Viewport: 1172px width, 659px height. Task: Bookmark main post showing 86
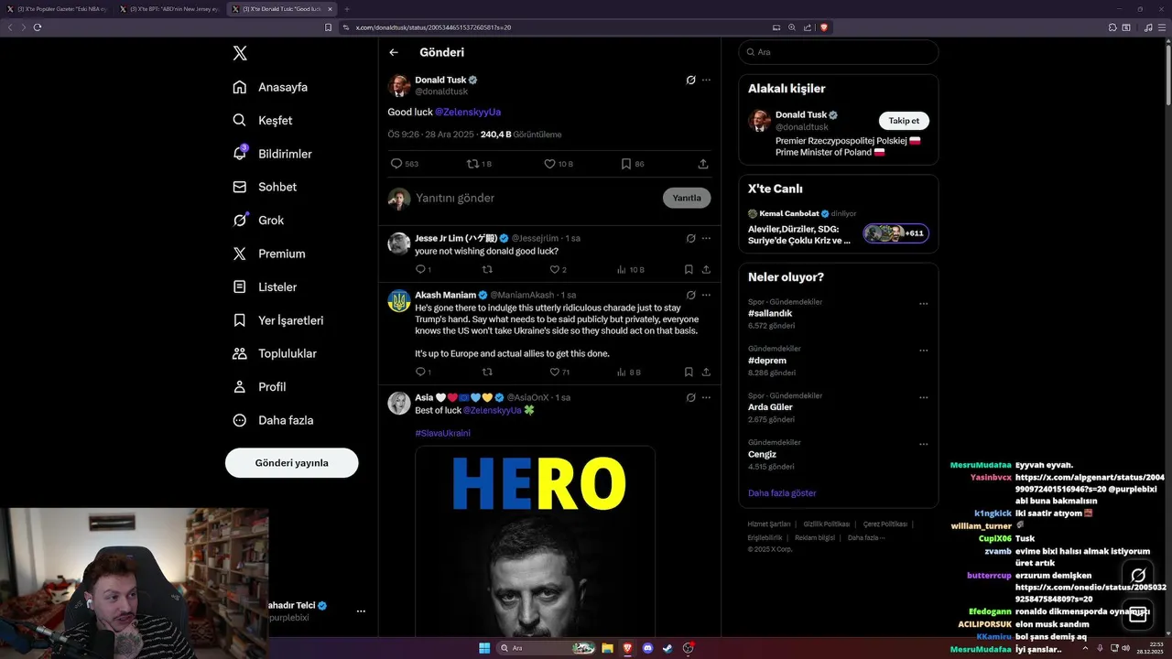coord(632,164)
